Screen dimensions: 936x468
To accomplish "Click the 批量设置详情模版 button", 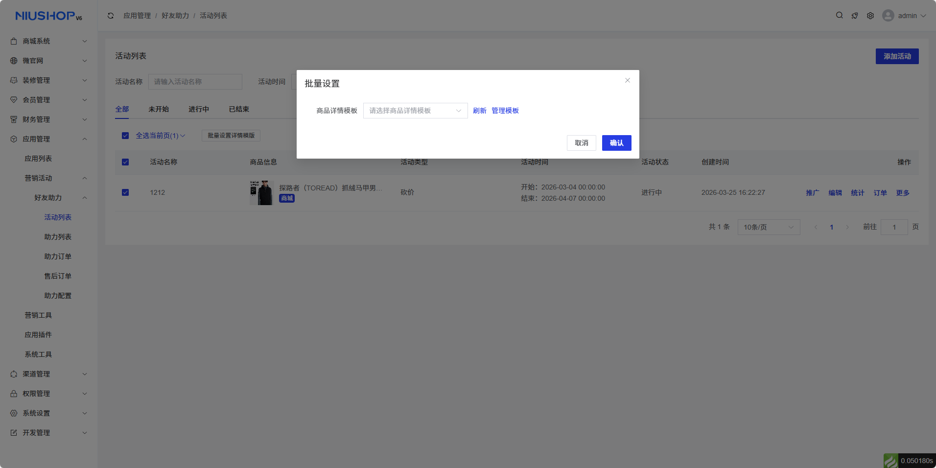I will (231, 136).
